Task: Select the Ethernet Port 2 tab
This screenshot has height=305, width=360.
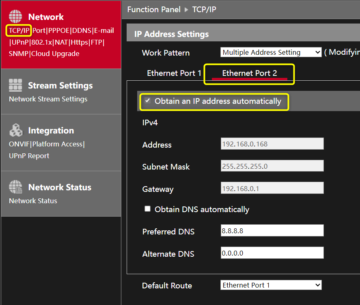Action: click(249, 73)
